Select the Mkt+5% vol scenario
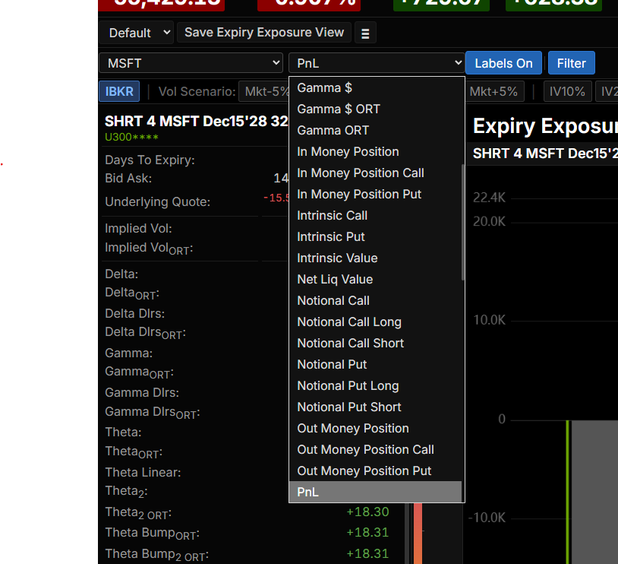 point(493,91)
